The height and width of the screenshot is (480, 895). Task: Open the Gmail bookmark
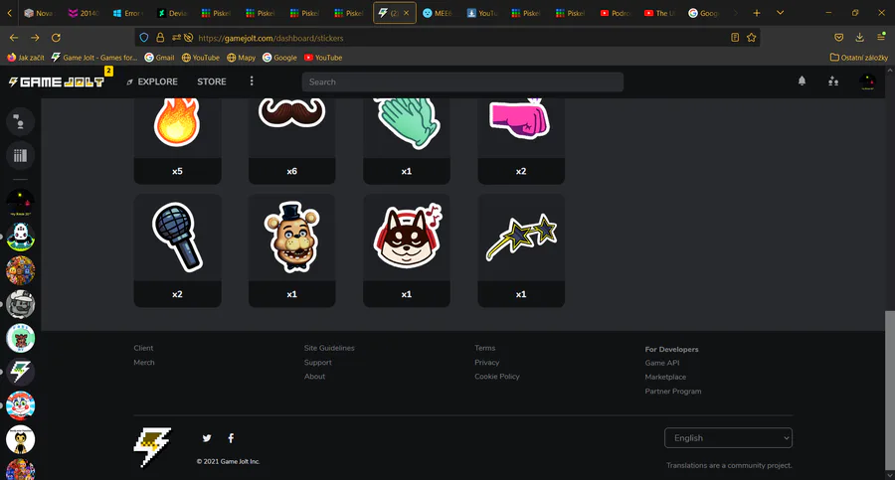pyautogui.click(x=159, y=58)
